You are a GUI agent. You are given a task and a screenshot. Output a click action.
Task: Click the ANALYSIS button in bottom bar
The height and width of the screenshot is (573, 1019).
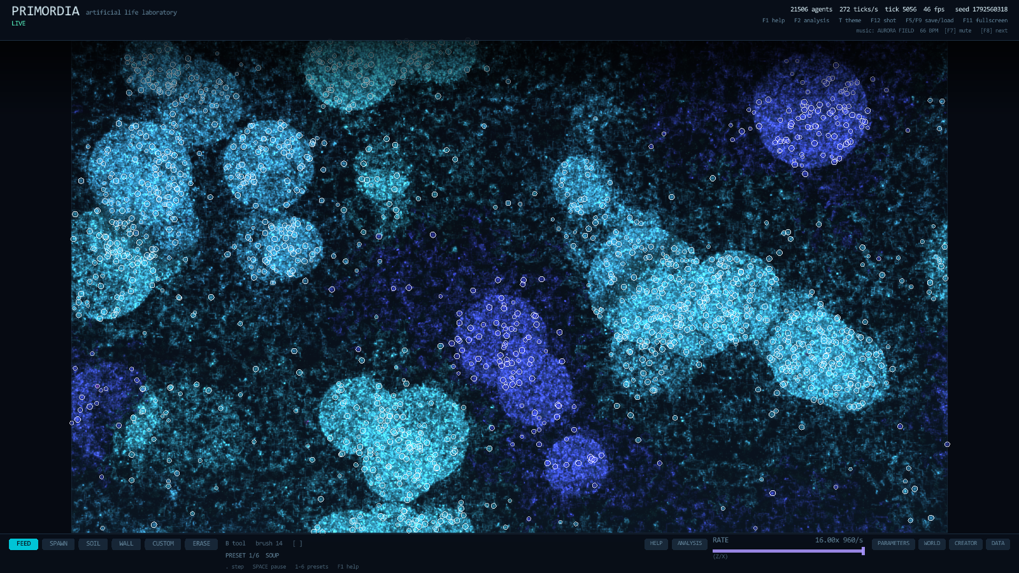[690, 544]
